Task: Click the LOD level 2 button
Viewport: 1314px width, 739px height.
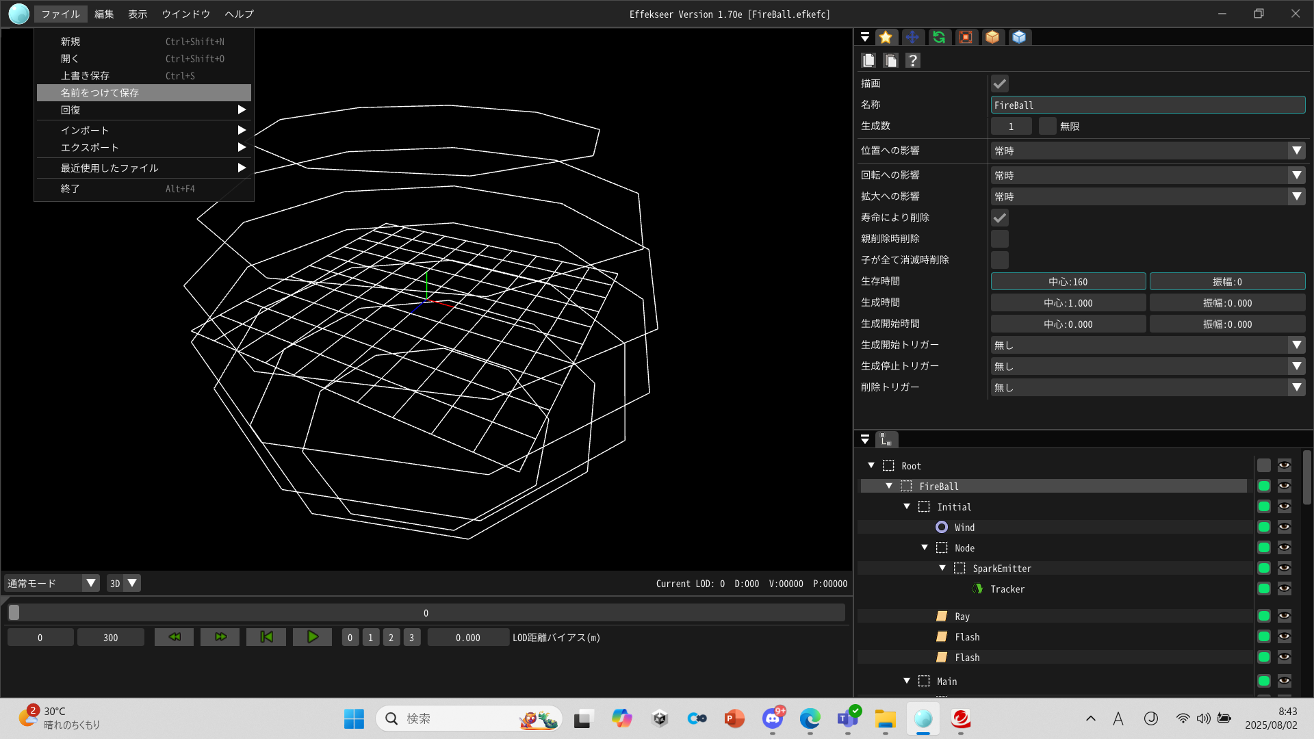Action: point(391,637)
